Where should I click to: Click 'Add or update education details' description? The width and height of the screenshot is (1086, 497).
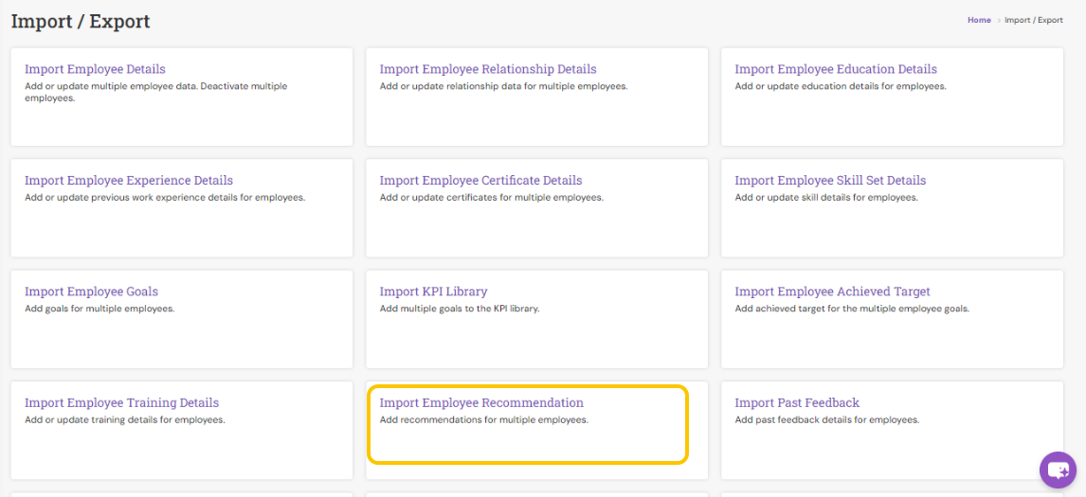click(x=841, y=86)
